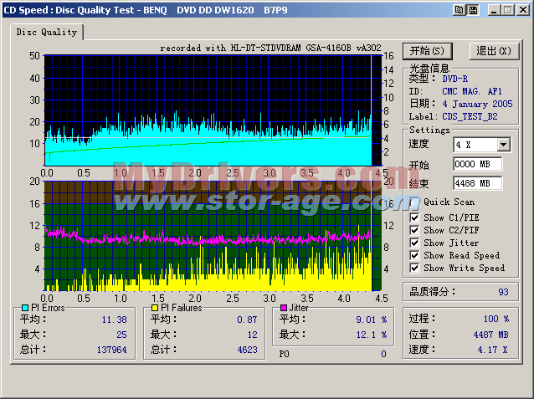Turn off Show Write Speed checkbox
This screenshot has width=534, height=399.
pyautogui.click(x=414, y=268)
